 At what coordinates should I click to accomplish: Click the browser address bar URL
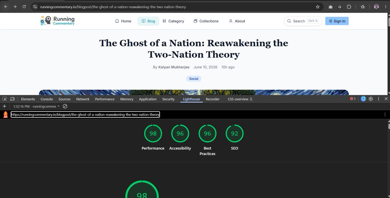113,7
